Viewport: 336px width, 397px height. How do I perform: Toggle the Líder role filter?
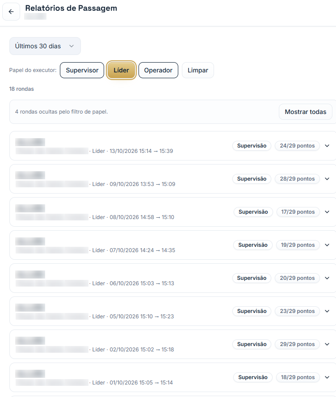point(121,70)
